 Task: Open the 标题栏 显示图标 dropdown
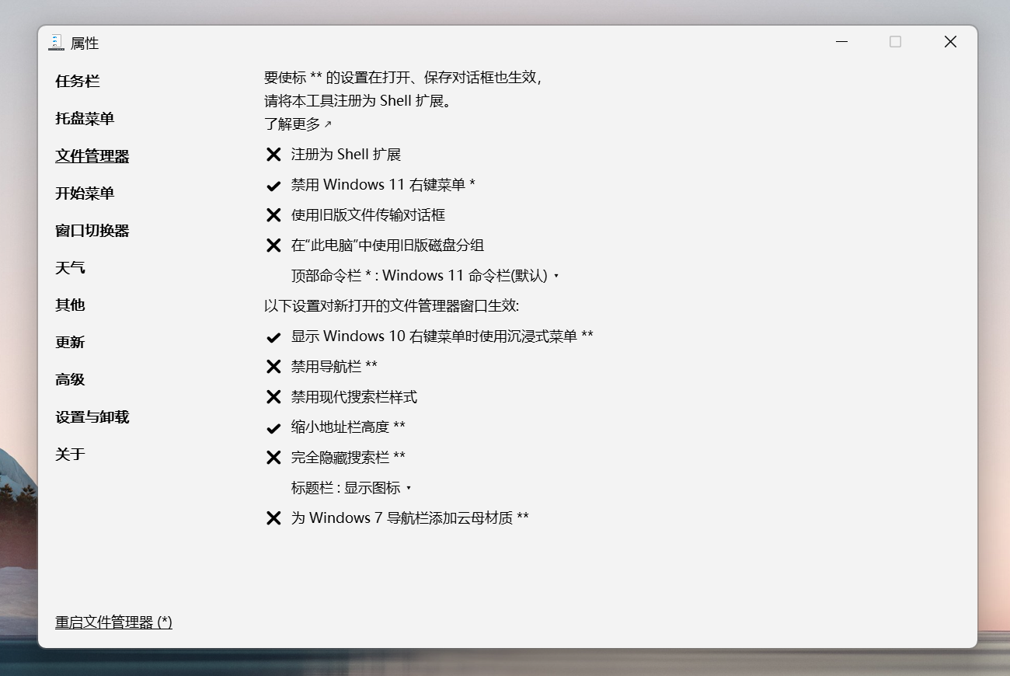pyautogui.click(x=350, y=488)
